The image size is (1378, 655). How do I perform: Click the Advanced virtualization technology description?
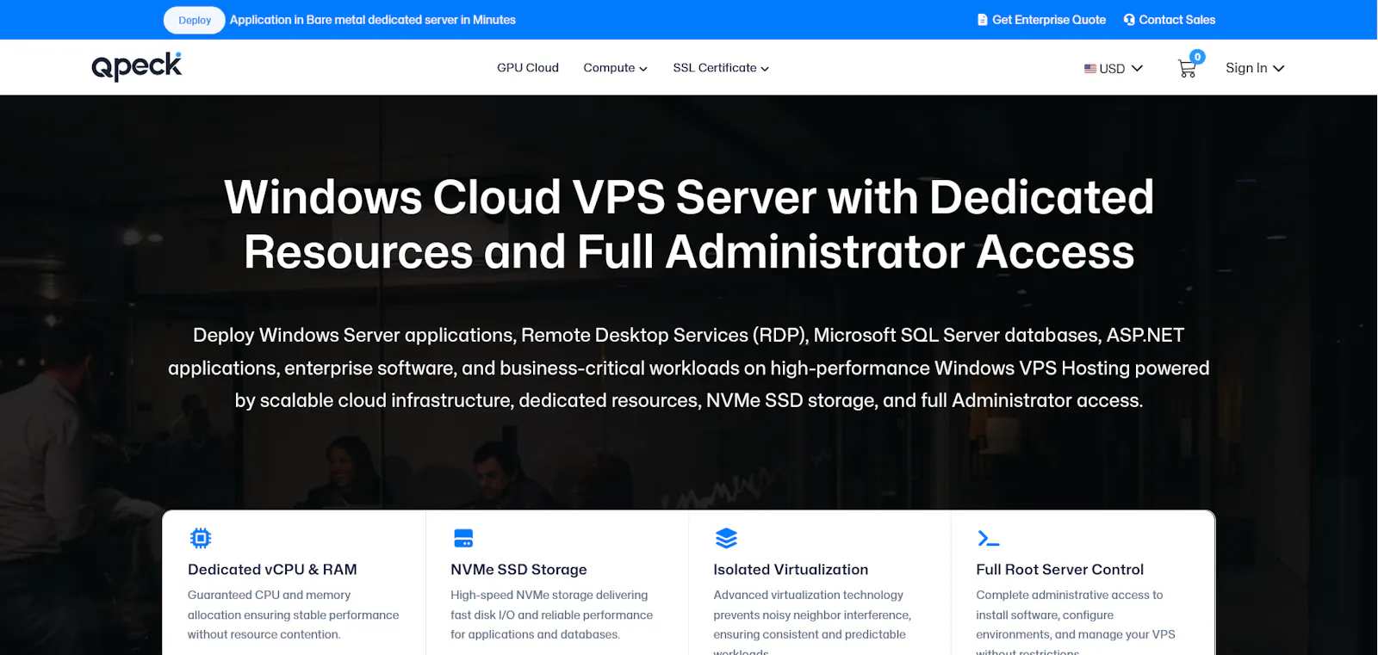coord(812,621)
